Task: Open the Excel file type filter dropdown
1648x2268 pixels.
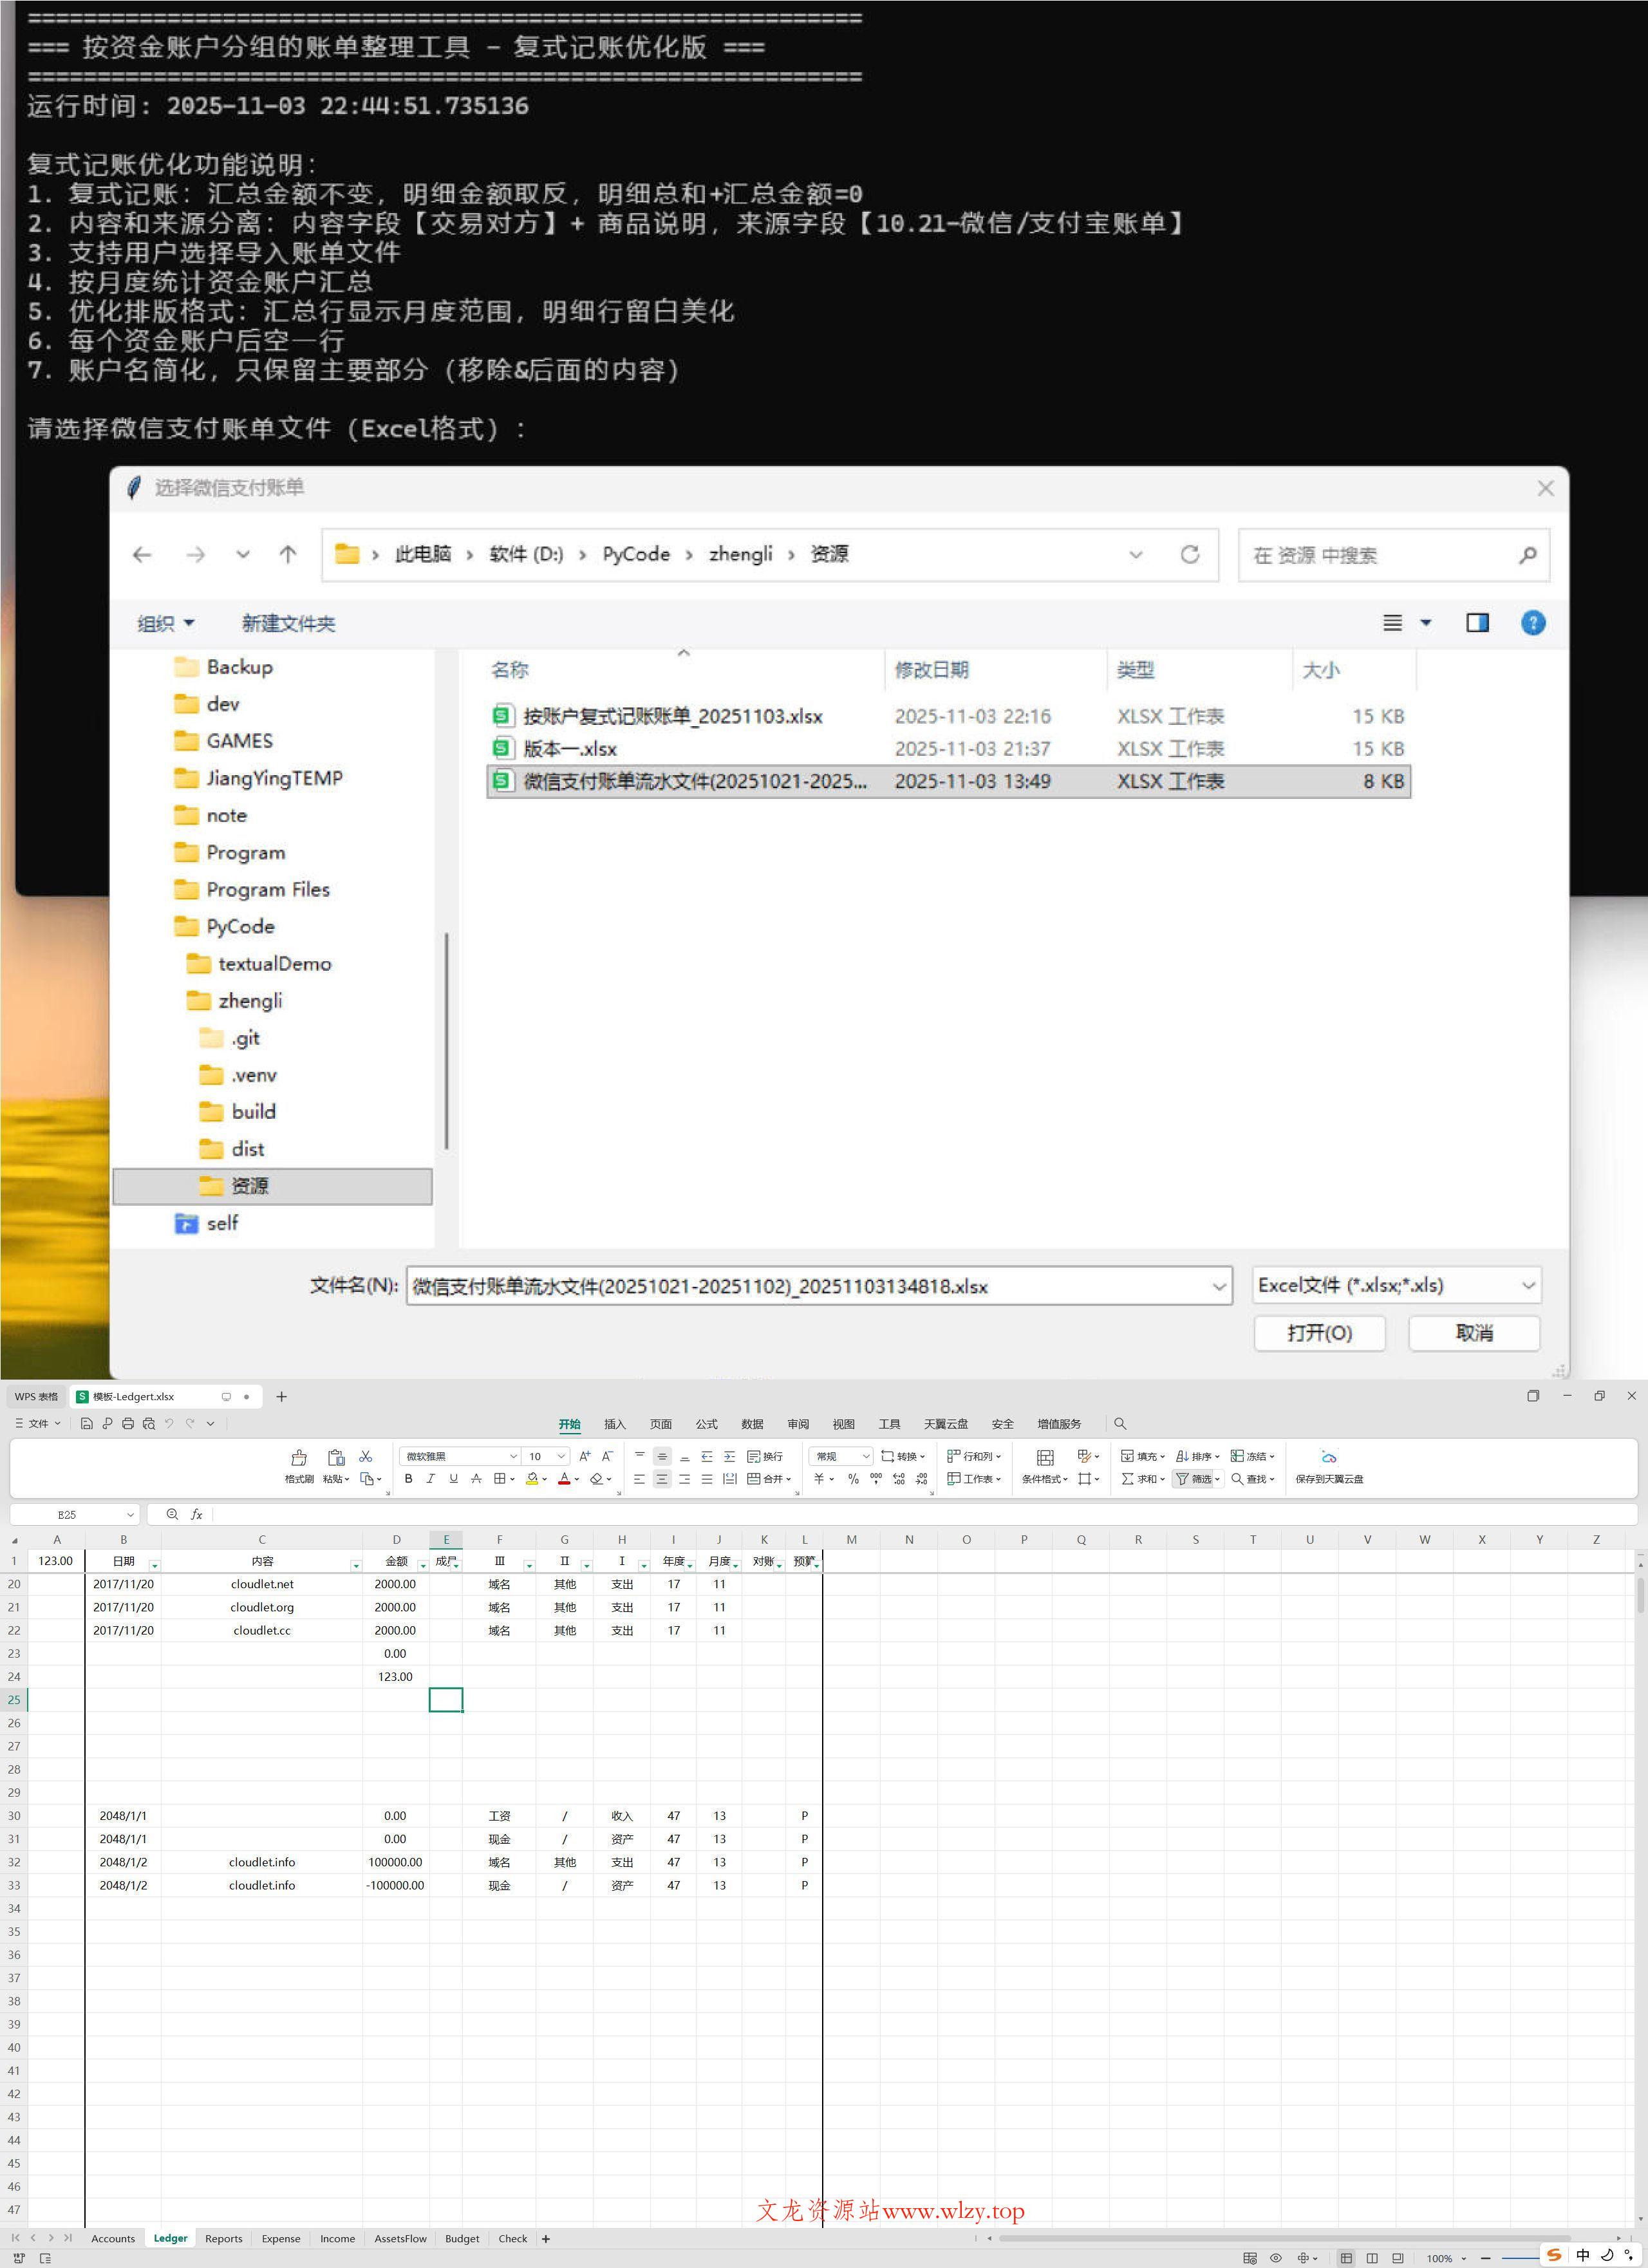Action: [x=1396, y=1285]
